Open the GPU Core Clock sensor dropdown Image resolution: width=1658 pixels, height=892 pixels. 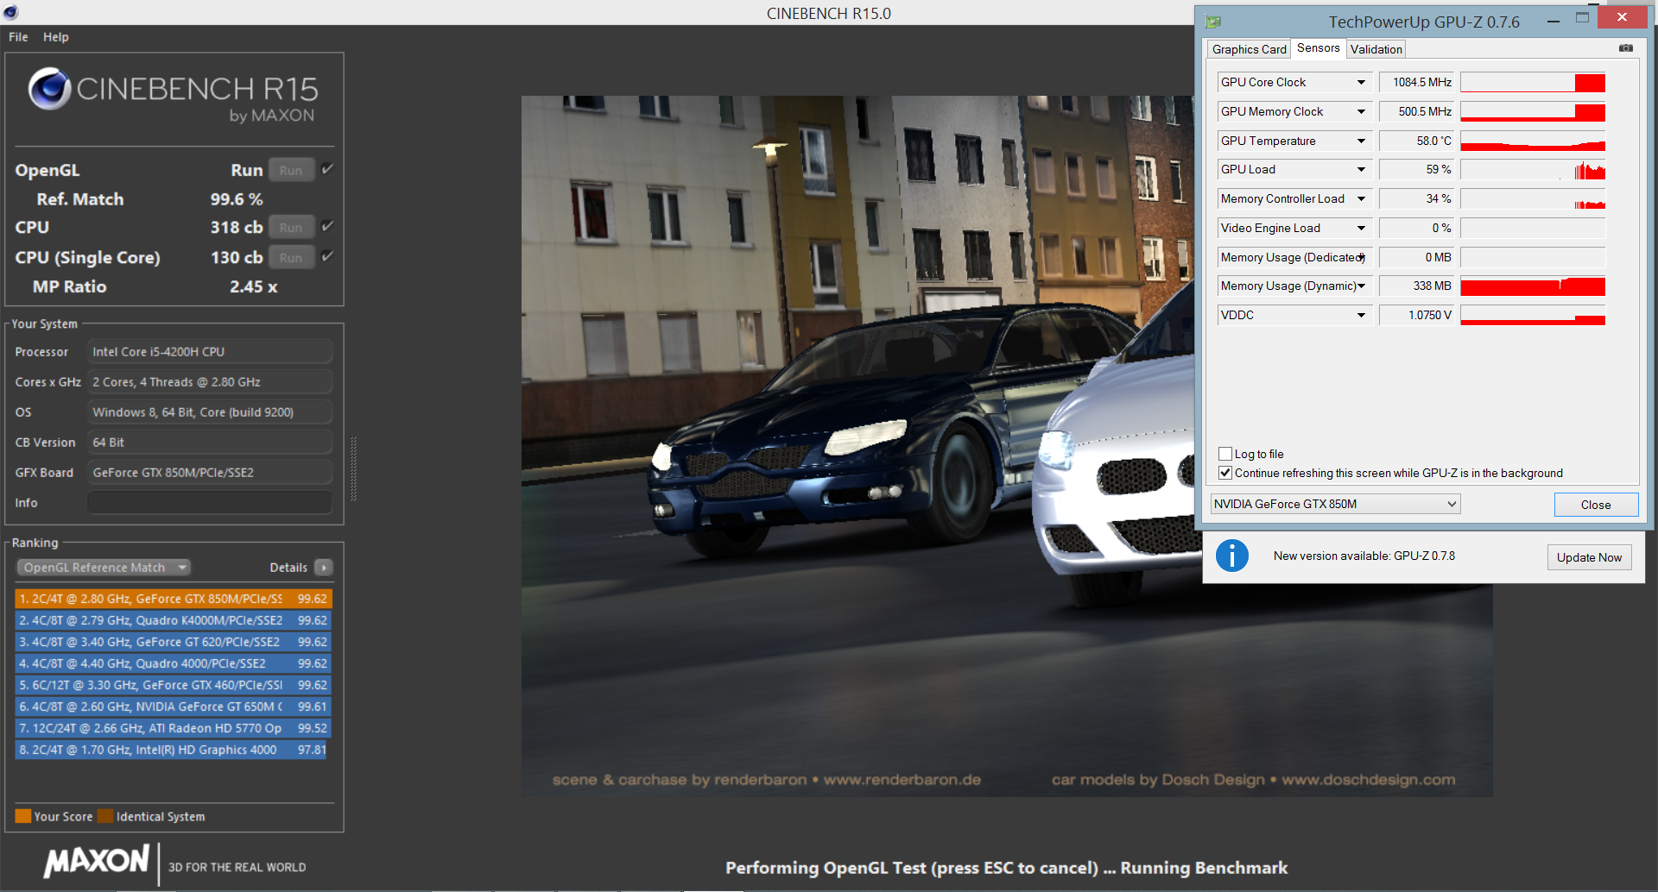pos(1361,83)
